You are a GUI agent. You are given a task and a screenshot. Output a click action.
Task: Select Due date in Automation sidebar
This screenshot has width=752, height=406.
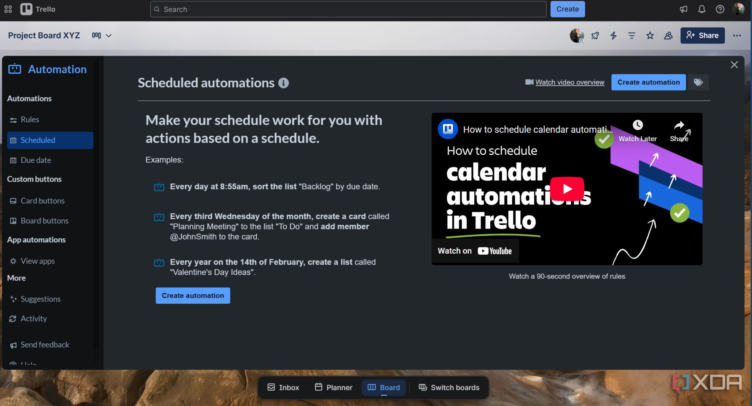[x=50, y=160]
